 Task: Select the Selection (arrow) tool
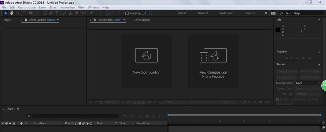point(6,13)
